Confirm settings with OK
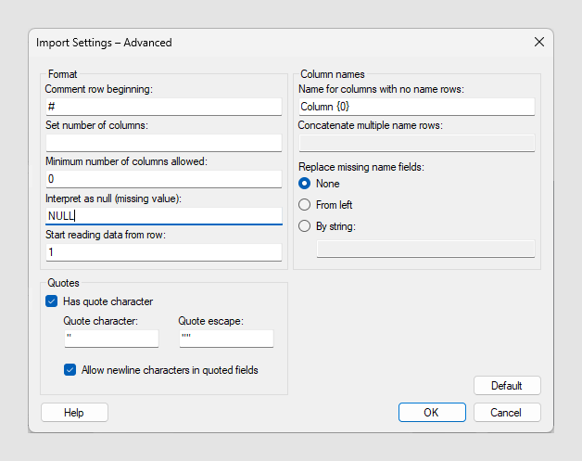 tap(432, 413)
